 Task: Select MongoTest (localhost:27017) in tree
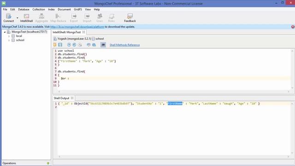click(29, 32)
